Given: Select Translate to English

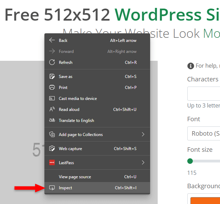Looking at the screenshot, I should (x=97, y=121).
